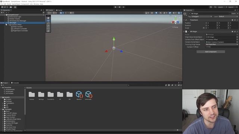The width and height of the screenshot is (239, 134).
Task: Toggle the XR Origin active checkbox in Inspector
Action: [x=189, y=13]
